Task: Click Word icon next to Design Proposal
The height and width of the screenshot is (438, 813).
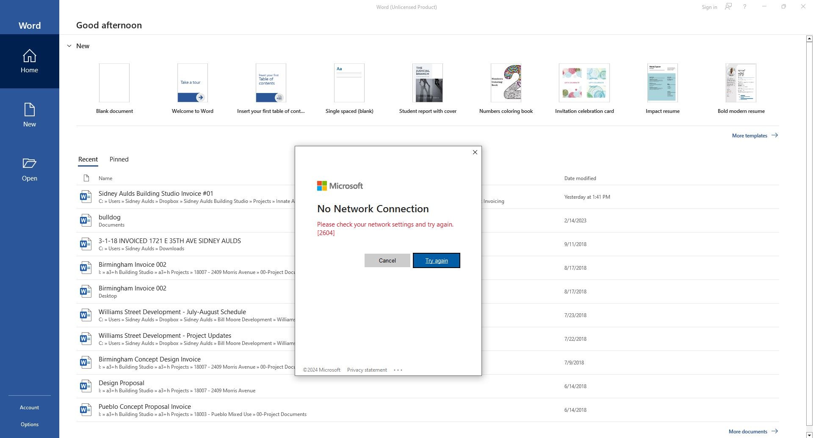Action: point(86,386)
